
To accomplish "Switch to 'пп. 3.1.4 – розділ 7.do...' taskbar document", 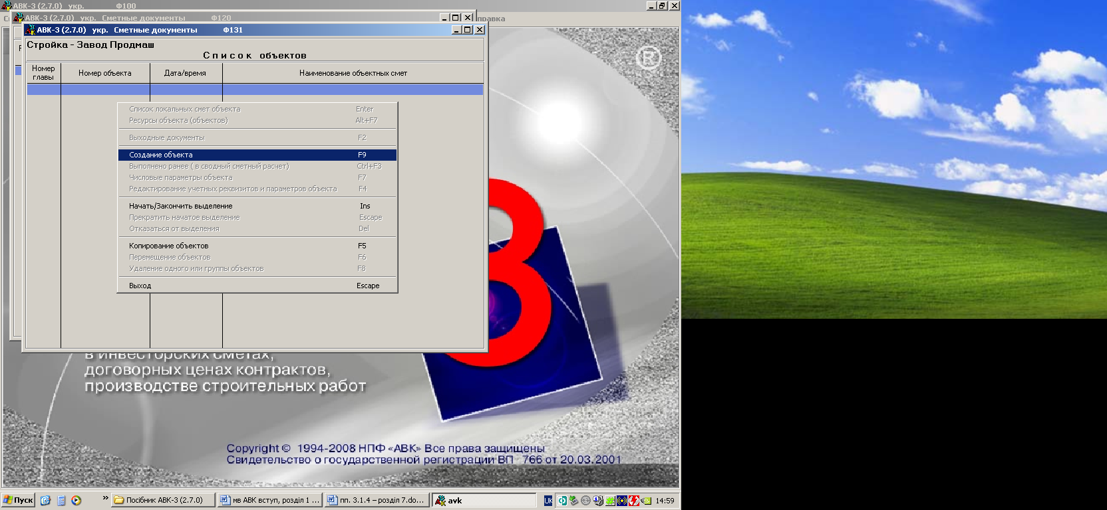I will click(x=377, y=501).
